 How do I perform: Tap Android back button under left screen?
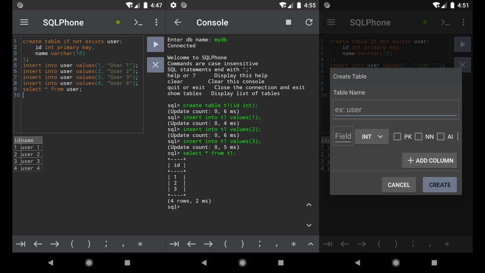tap(50, 263)
